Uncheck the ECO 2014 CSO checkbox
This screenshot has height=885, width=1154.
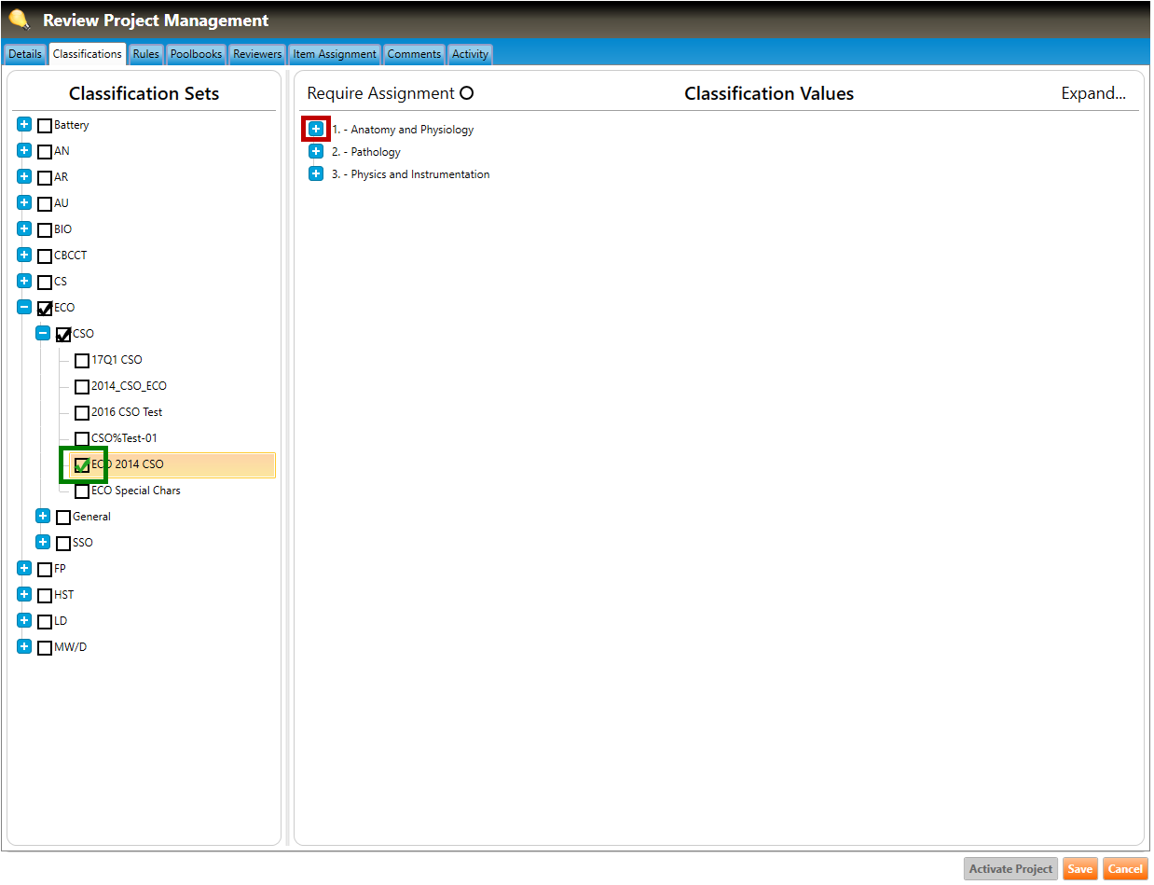tap(82, 465)
